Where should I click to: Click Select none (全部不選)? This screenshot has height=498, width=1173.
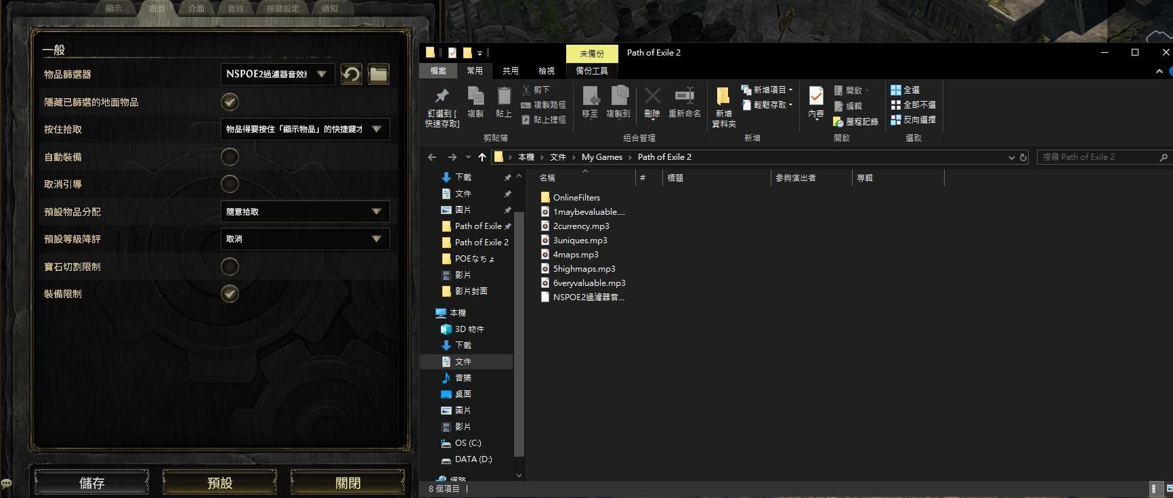(x=913, y=104)
